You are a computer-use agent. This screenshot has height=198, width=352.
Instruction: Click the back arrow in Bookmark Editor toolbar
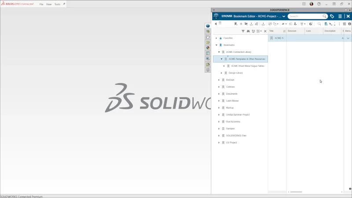coord(216,24)
